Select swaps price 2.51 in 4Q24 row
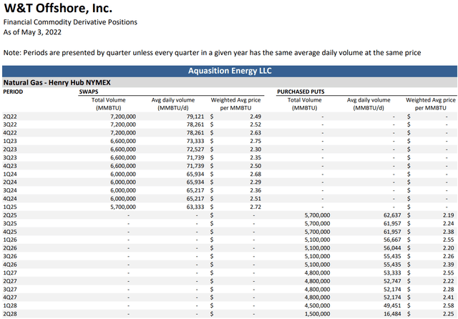 coord(255,198)
